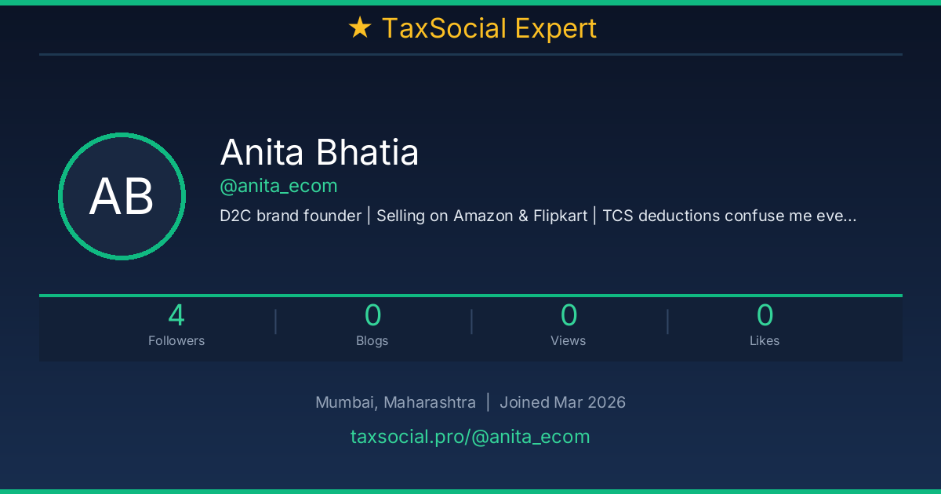Click the divider between Followers and Blogs

(275, 321)
